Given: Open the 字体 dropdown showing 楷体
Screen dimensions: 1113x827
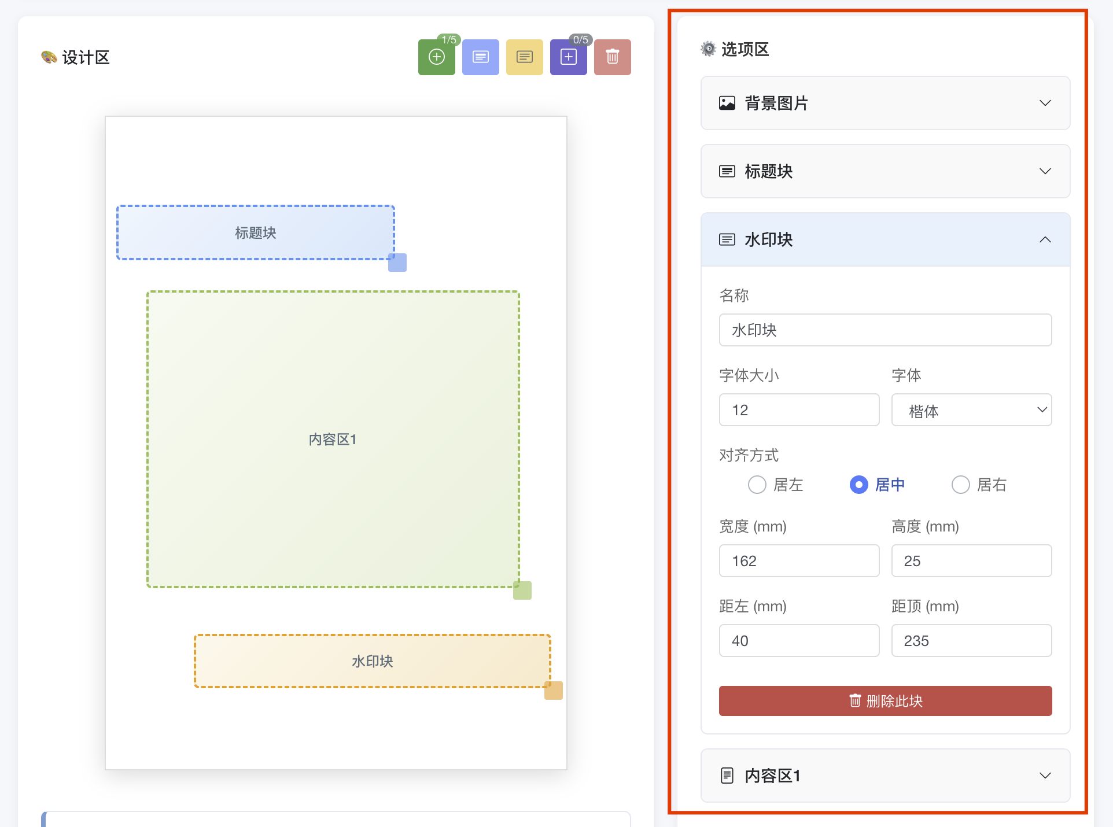Looking at the screenshot, I should pyautogui.click(x=971, y=410).
